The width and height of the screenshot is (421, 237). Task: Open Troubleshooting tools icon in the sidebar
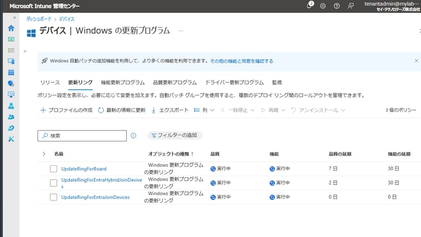click(11, 139)
